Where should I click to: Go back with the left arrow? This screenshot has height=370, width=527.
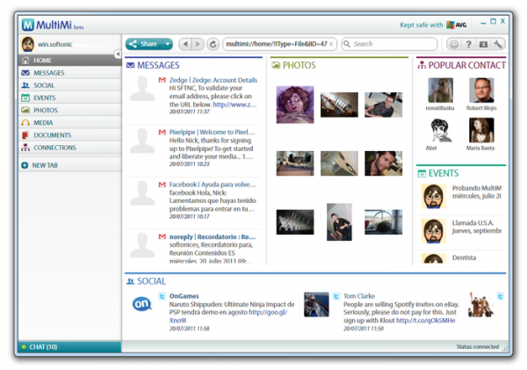click(x=185, y=44)
